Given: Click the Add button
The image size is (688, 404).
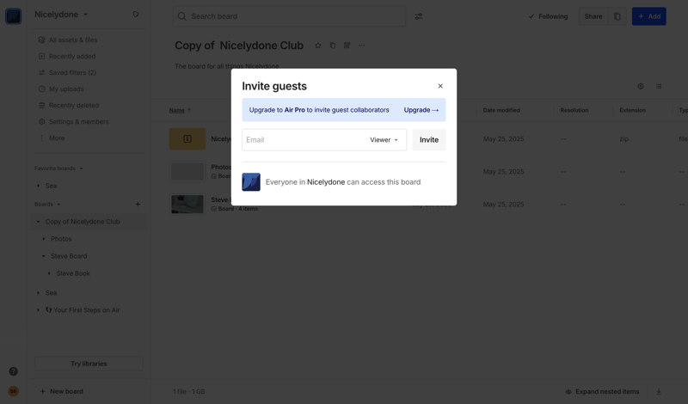Looking at the screenshot, I should click(649, 16).
